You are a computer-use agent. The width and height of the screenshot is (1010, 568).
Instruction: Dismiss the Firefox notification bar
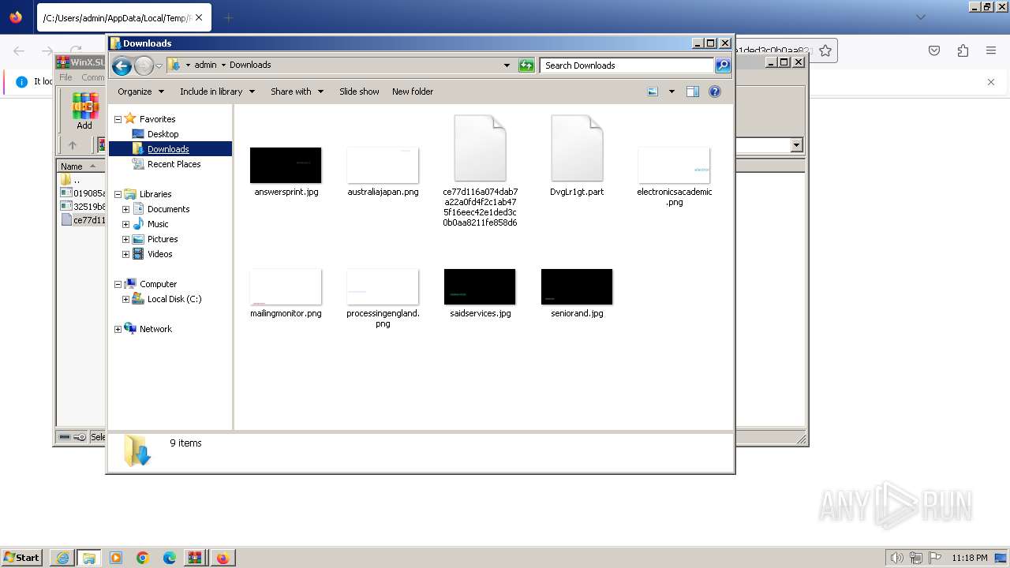[991, 82]
